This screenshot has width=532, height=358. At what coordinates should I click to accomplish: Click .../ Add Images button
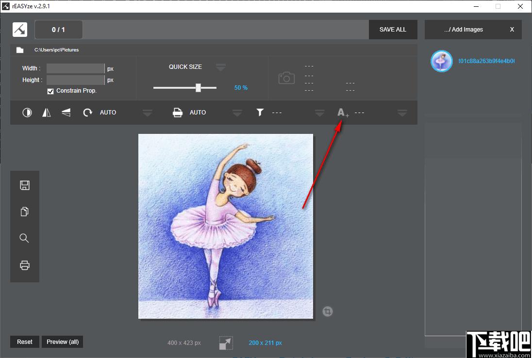click(x=464, y=30)
